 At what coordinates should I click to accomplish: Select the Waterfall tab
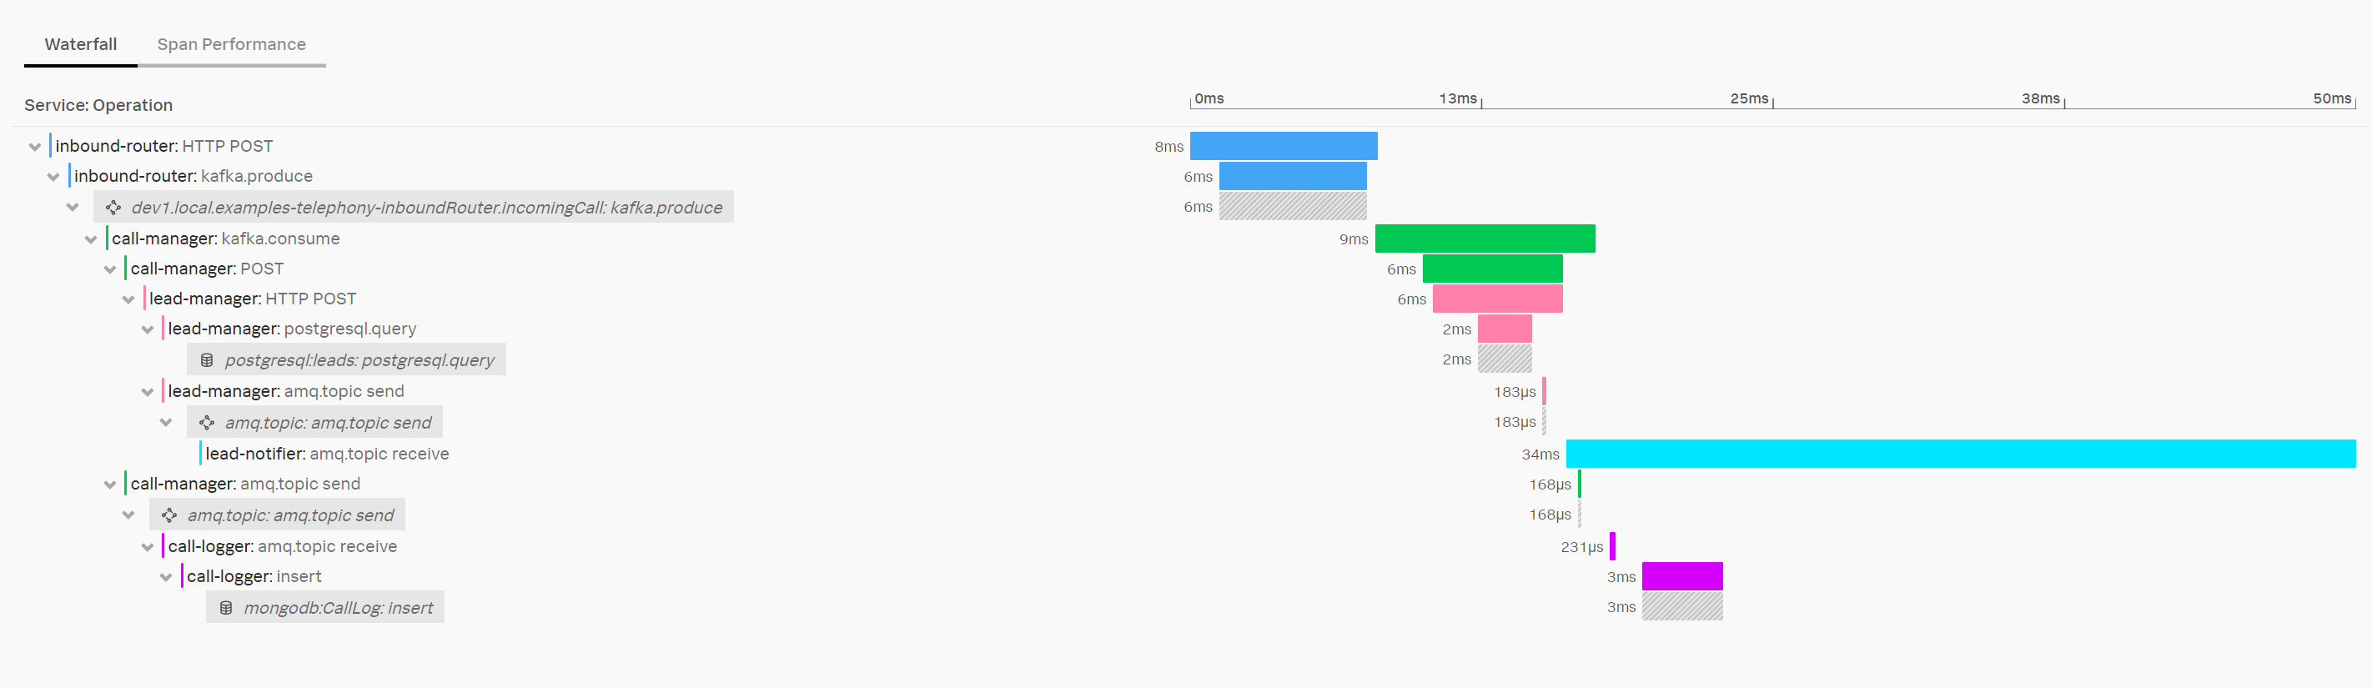(80, 43)
